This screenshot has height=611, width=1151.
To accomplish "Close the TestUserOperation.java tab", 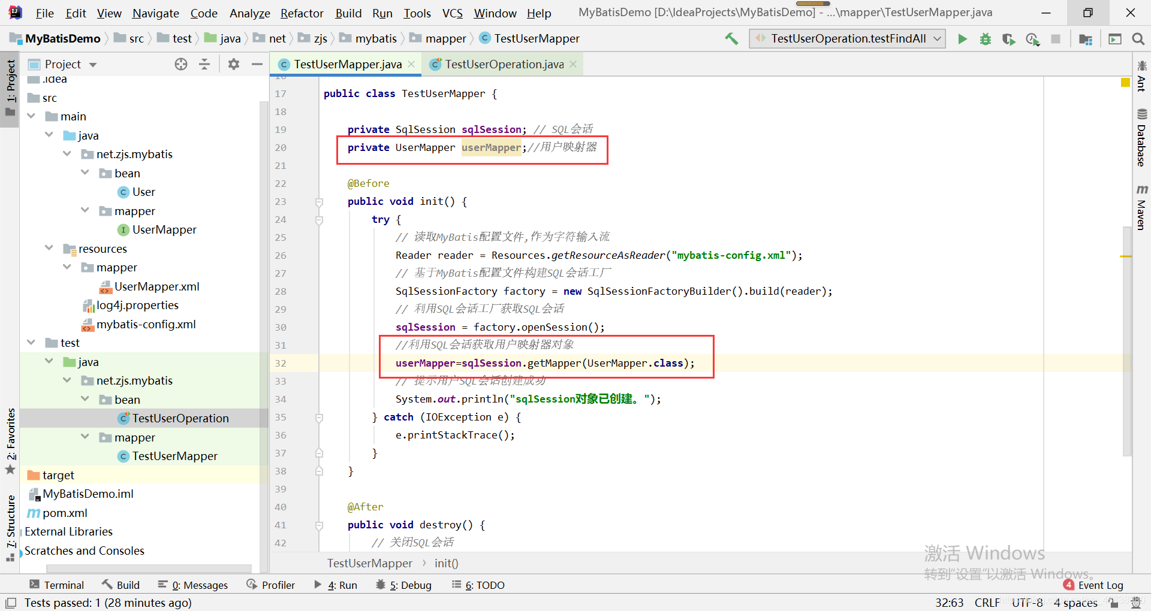I will tap(573, 64).
